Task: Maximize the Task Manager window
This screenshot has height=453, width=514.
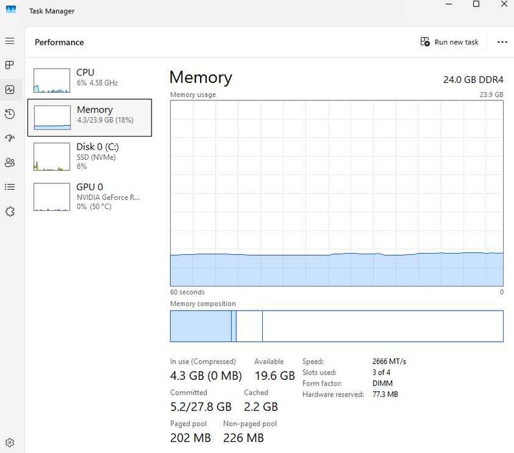Action: pyautogui.click(x=476, y=4)
